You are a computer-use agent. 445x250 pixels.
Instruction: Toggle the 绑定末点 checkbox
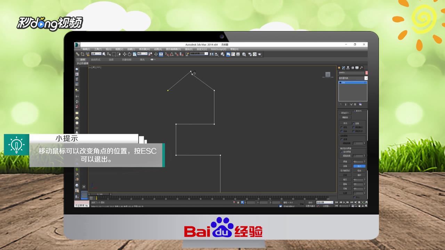coord(354,131)
